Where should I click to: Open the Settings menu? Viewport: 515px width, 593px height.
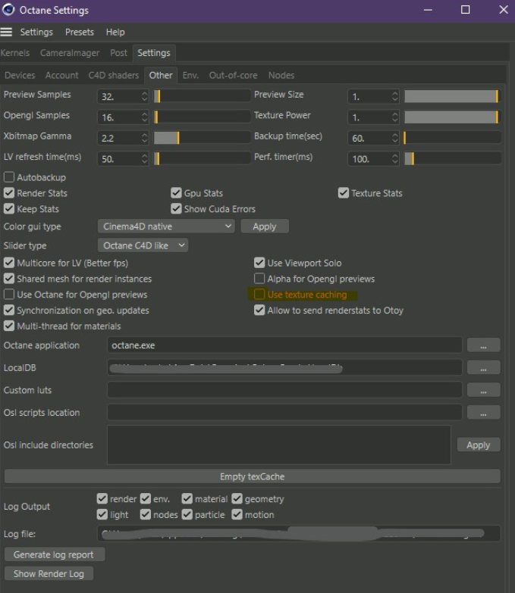pos(36,32)
